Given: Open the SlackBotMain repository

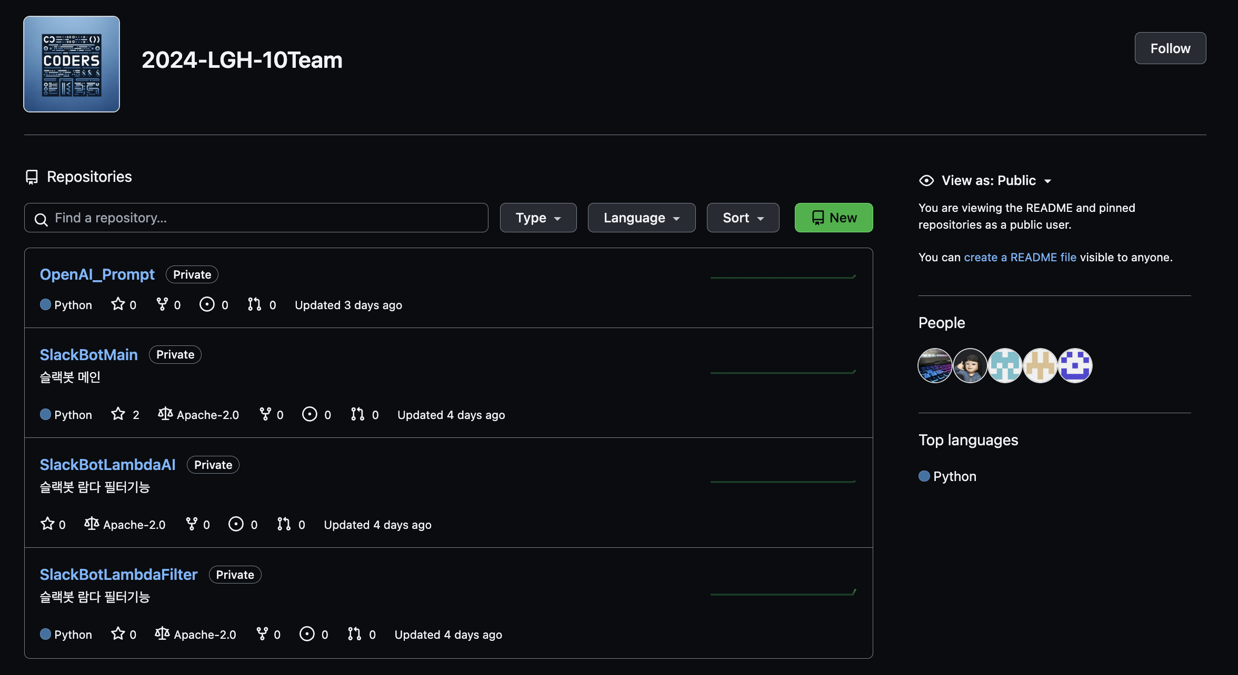Looking at the screenshot, I should (89, 355).
